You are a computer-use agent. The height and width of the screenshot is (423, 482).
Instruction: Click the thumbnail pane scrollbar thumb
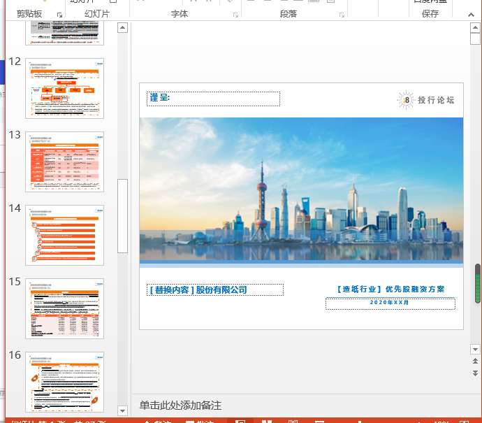(x=122, y=215)
